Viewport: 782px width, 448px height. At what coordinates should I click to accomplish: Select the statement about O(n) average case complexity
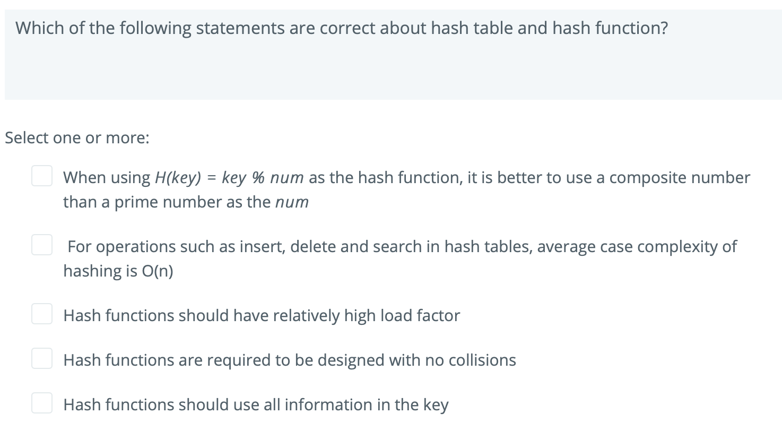coord(42,245)
